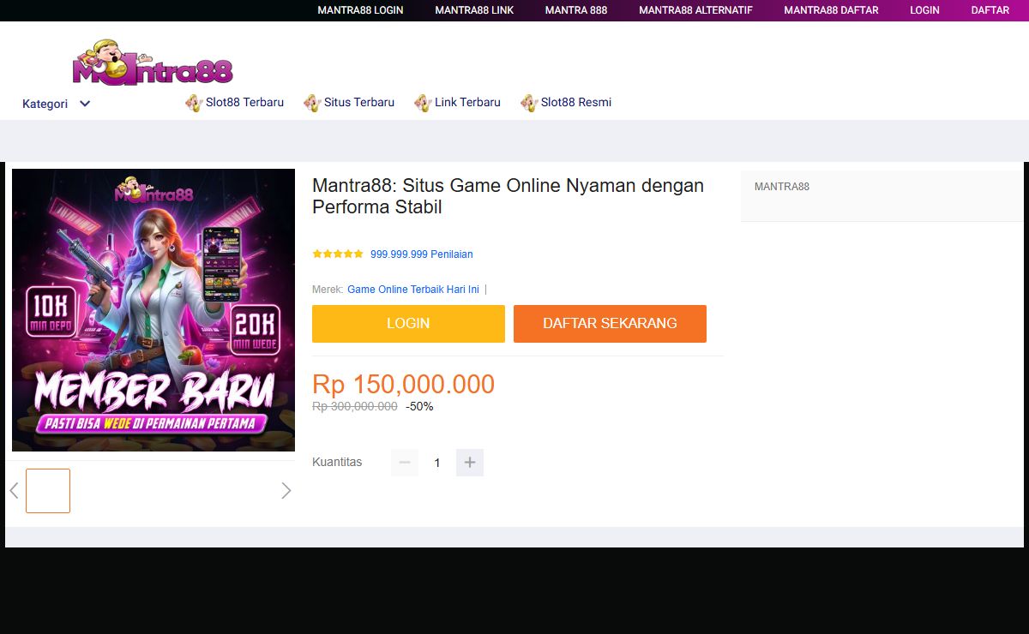Click the Merek label
The width and height of the screenshot is (1029, 634).
[x=328, y=290]
